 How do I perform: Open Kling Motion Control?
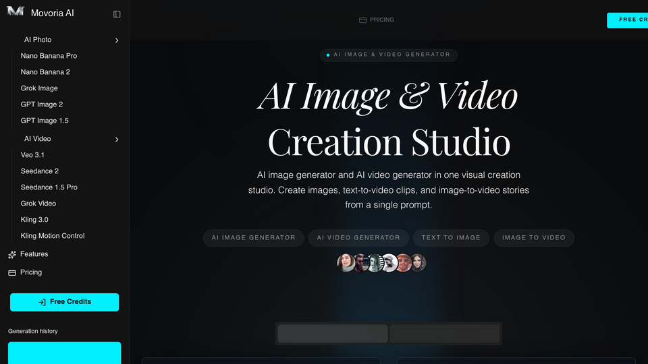point(53,236)
